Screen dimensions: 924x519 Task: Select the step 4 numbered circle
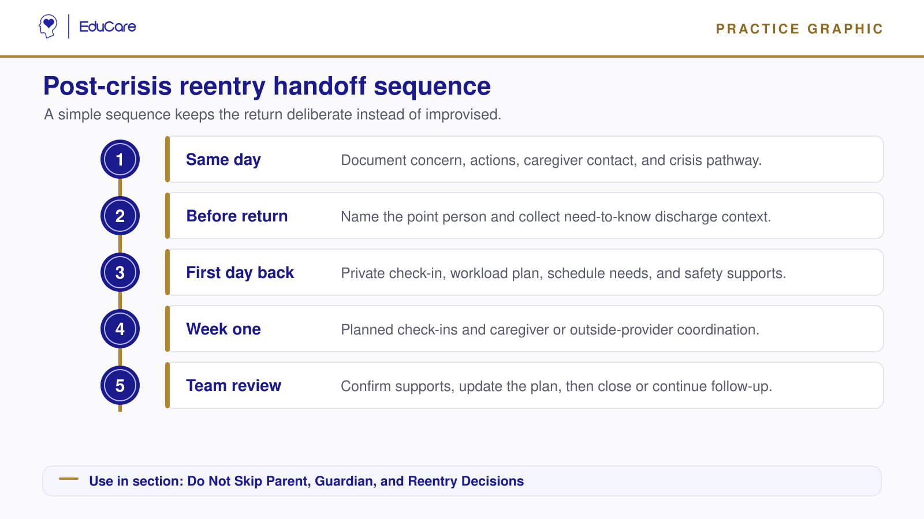120,329
